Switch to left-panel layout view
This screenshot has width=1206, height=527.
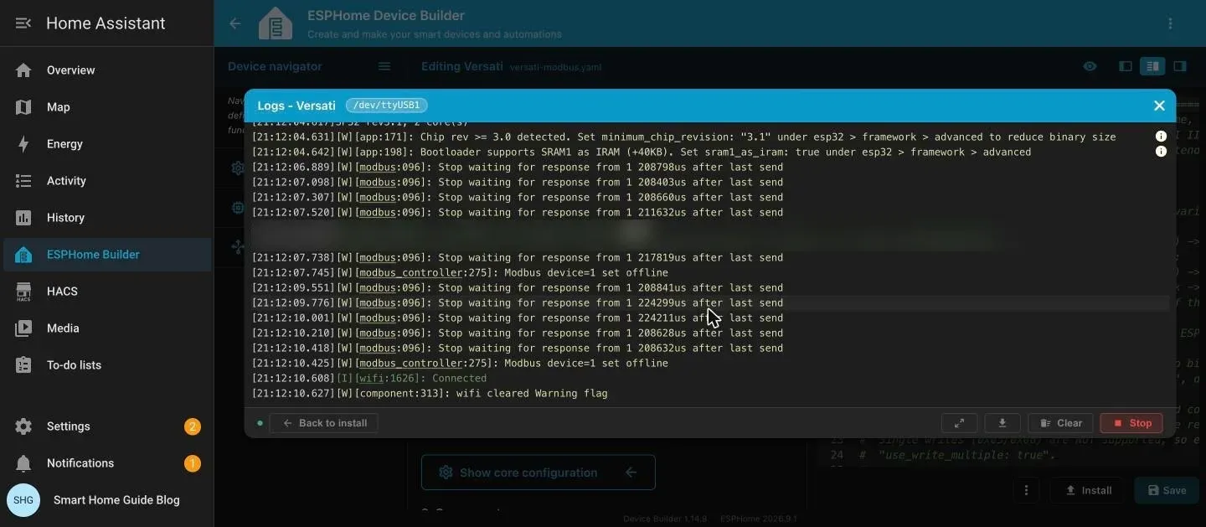coord(1126,66)
